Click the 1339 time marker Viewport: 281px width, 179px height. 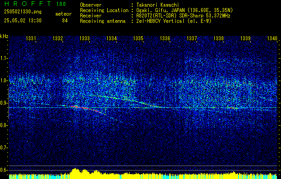click(245, 38)
